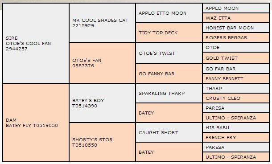Screen dimensions: 272x164
Task: Select CRUSTY CLEO cell
Action: pyautogui.click(x=236, y=98)
